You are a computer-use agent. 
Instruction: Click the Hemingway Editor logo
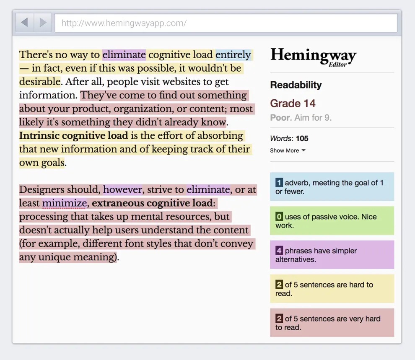[x=313, y=57]
